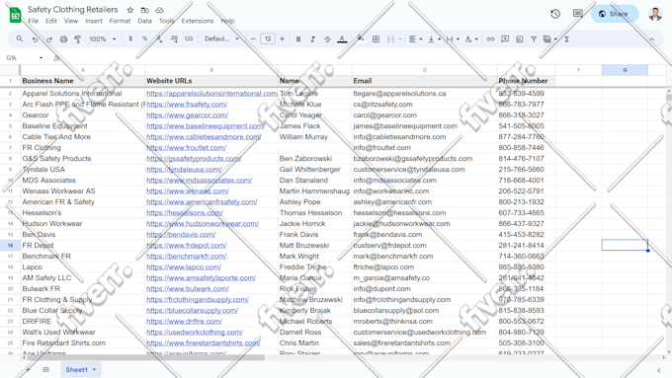
Task: Open comments history icon
Action: (x=578, y=14)
